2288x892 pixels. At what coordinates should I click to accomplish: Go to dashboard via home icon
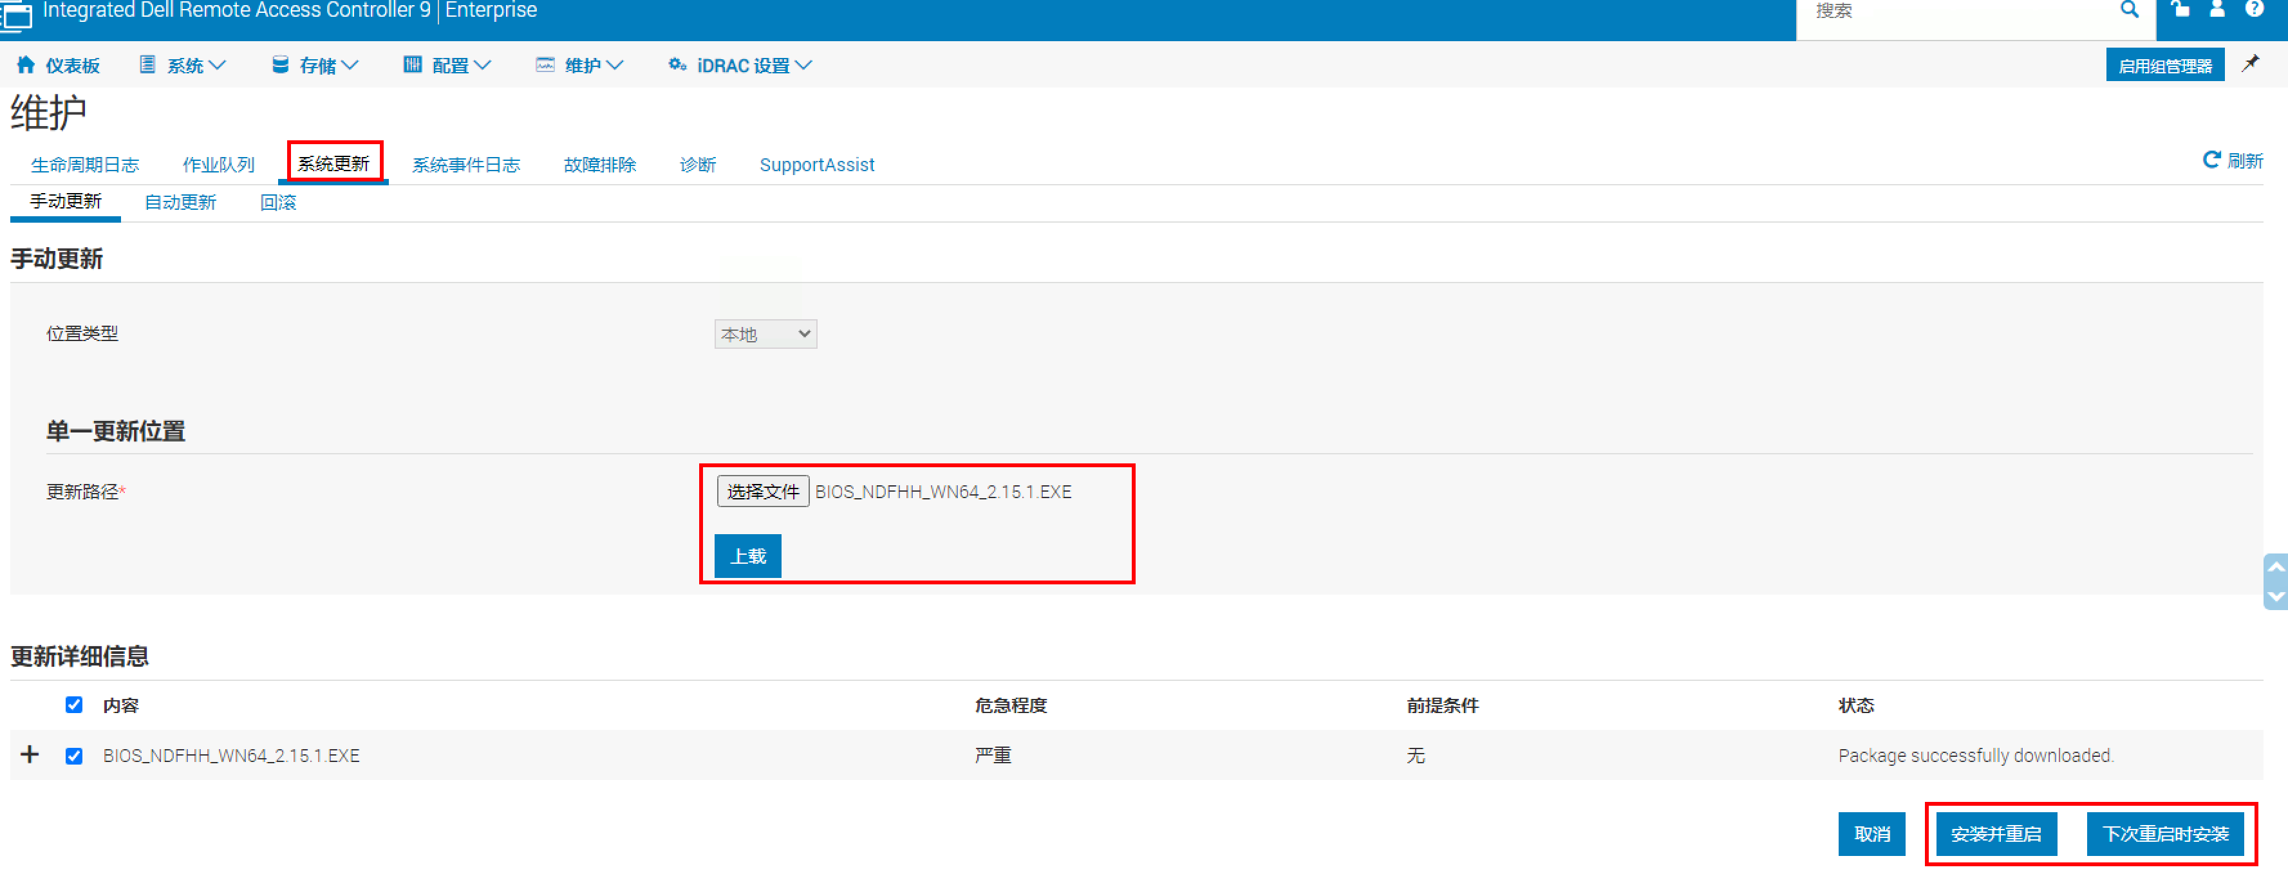[26, 65]
